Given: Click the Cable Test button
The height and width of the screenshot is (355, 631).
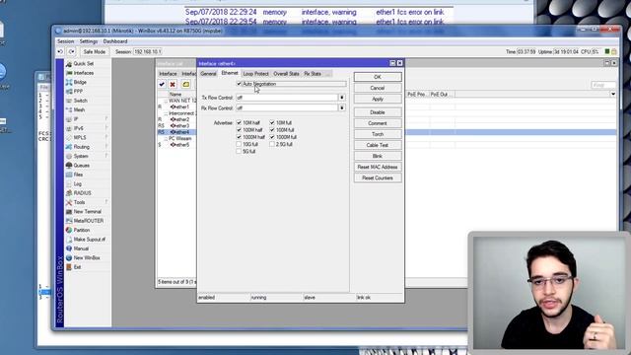Looking at the screenshot, I should [x=378, y=145].
